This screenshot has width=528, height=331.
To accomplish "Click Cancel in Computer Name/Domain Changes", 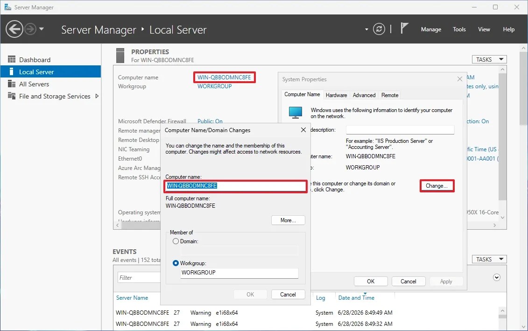I will pos(288,294).
